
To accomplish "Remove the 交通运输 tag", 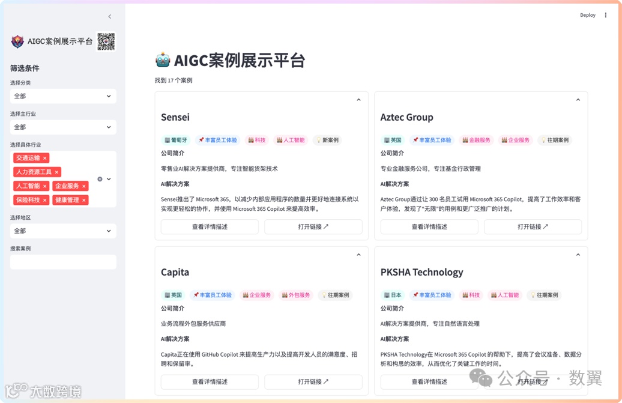I will [x=45, y=158].
